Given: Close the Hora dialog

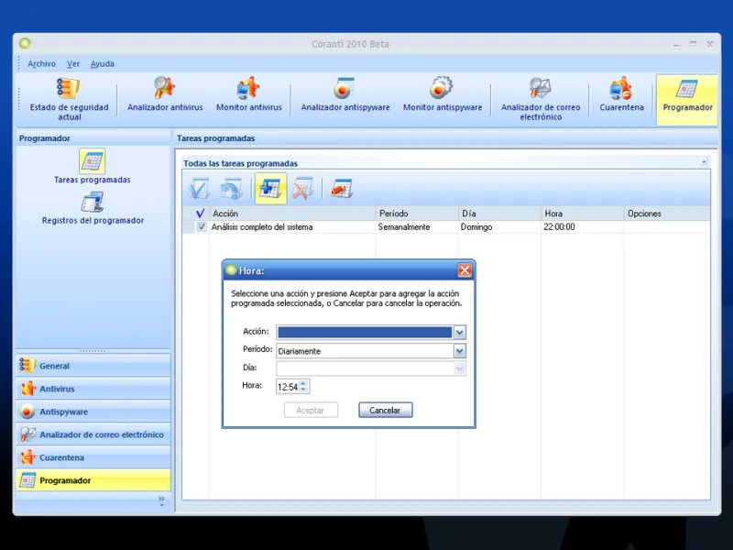Looking at the screenshot, I should [465, 270].
